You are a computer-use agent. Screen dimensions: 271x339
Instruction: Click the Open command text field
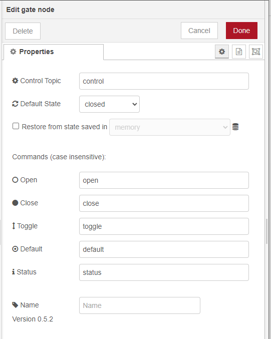point(164,180)
